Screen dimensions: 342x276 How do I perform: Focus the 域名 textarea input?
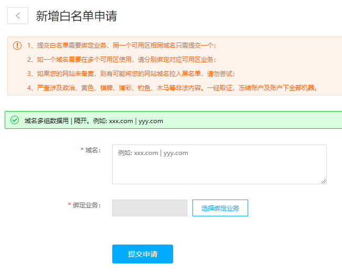pyautogui.click(x=219, y=164)
